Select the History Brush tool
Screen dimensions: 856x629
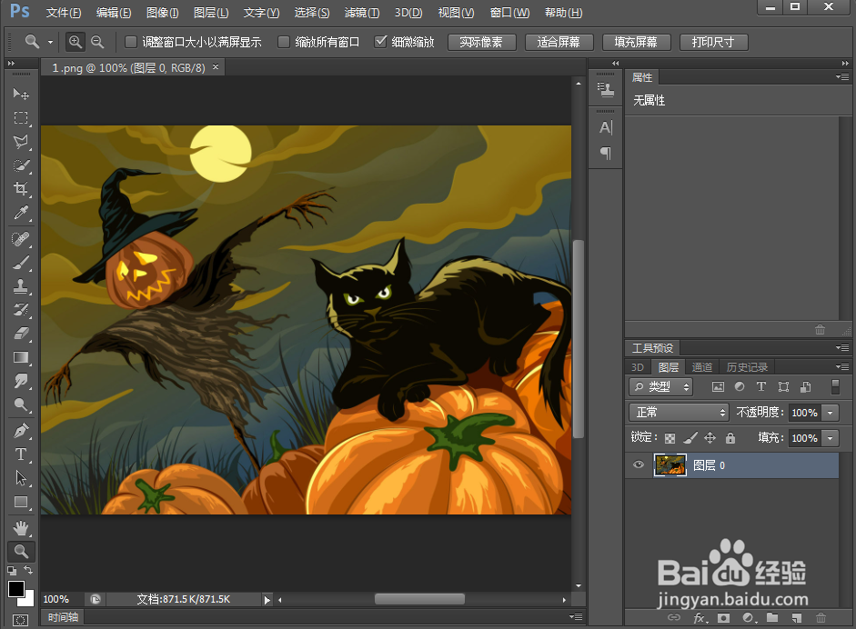pos(21,310)
